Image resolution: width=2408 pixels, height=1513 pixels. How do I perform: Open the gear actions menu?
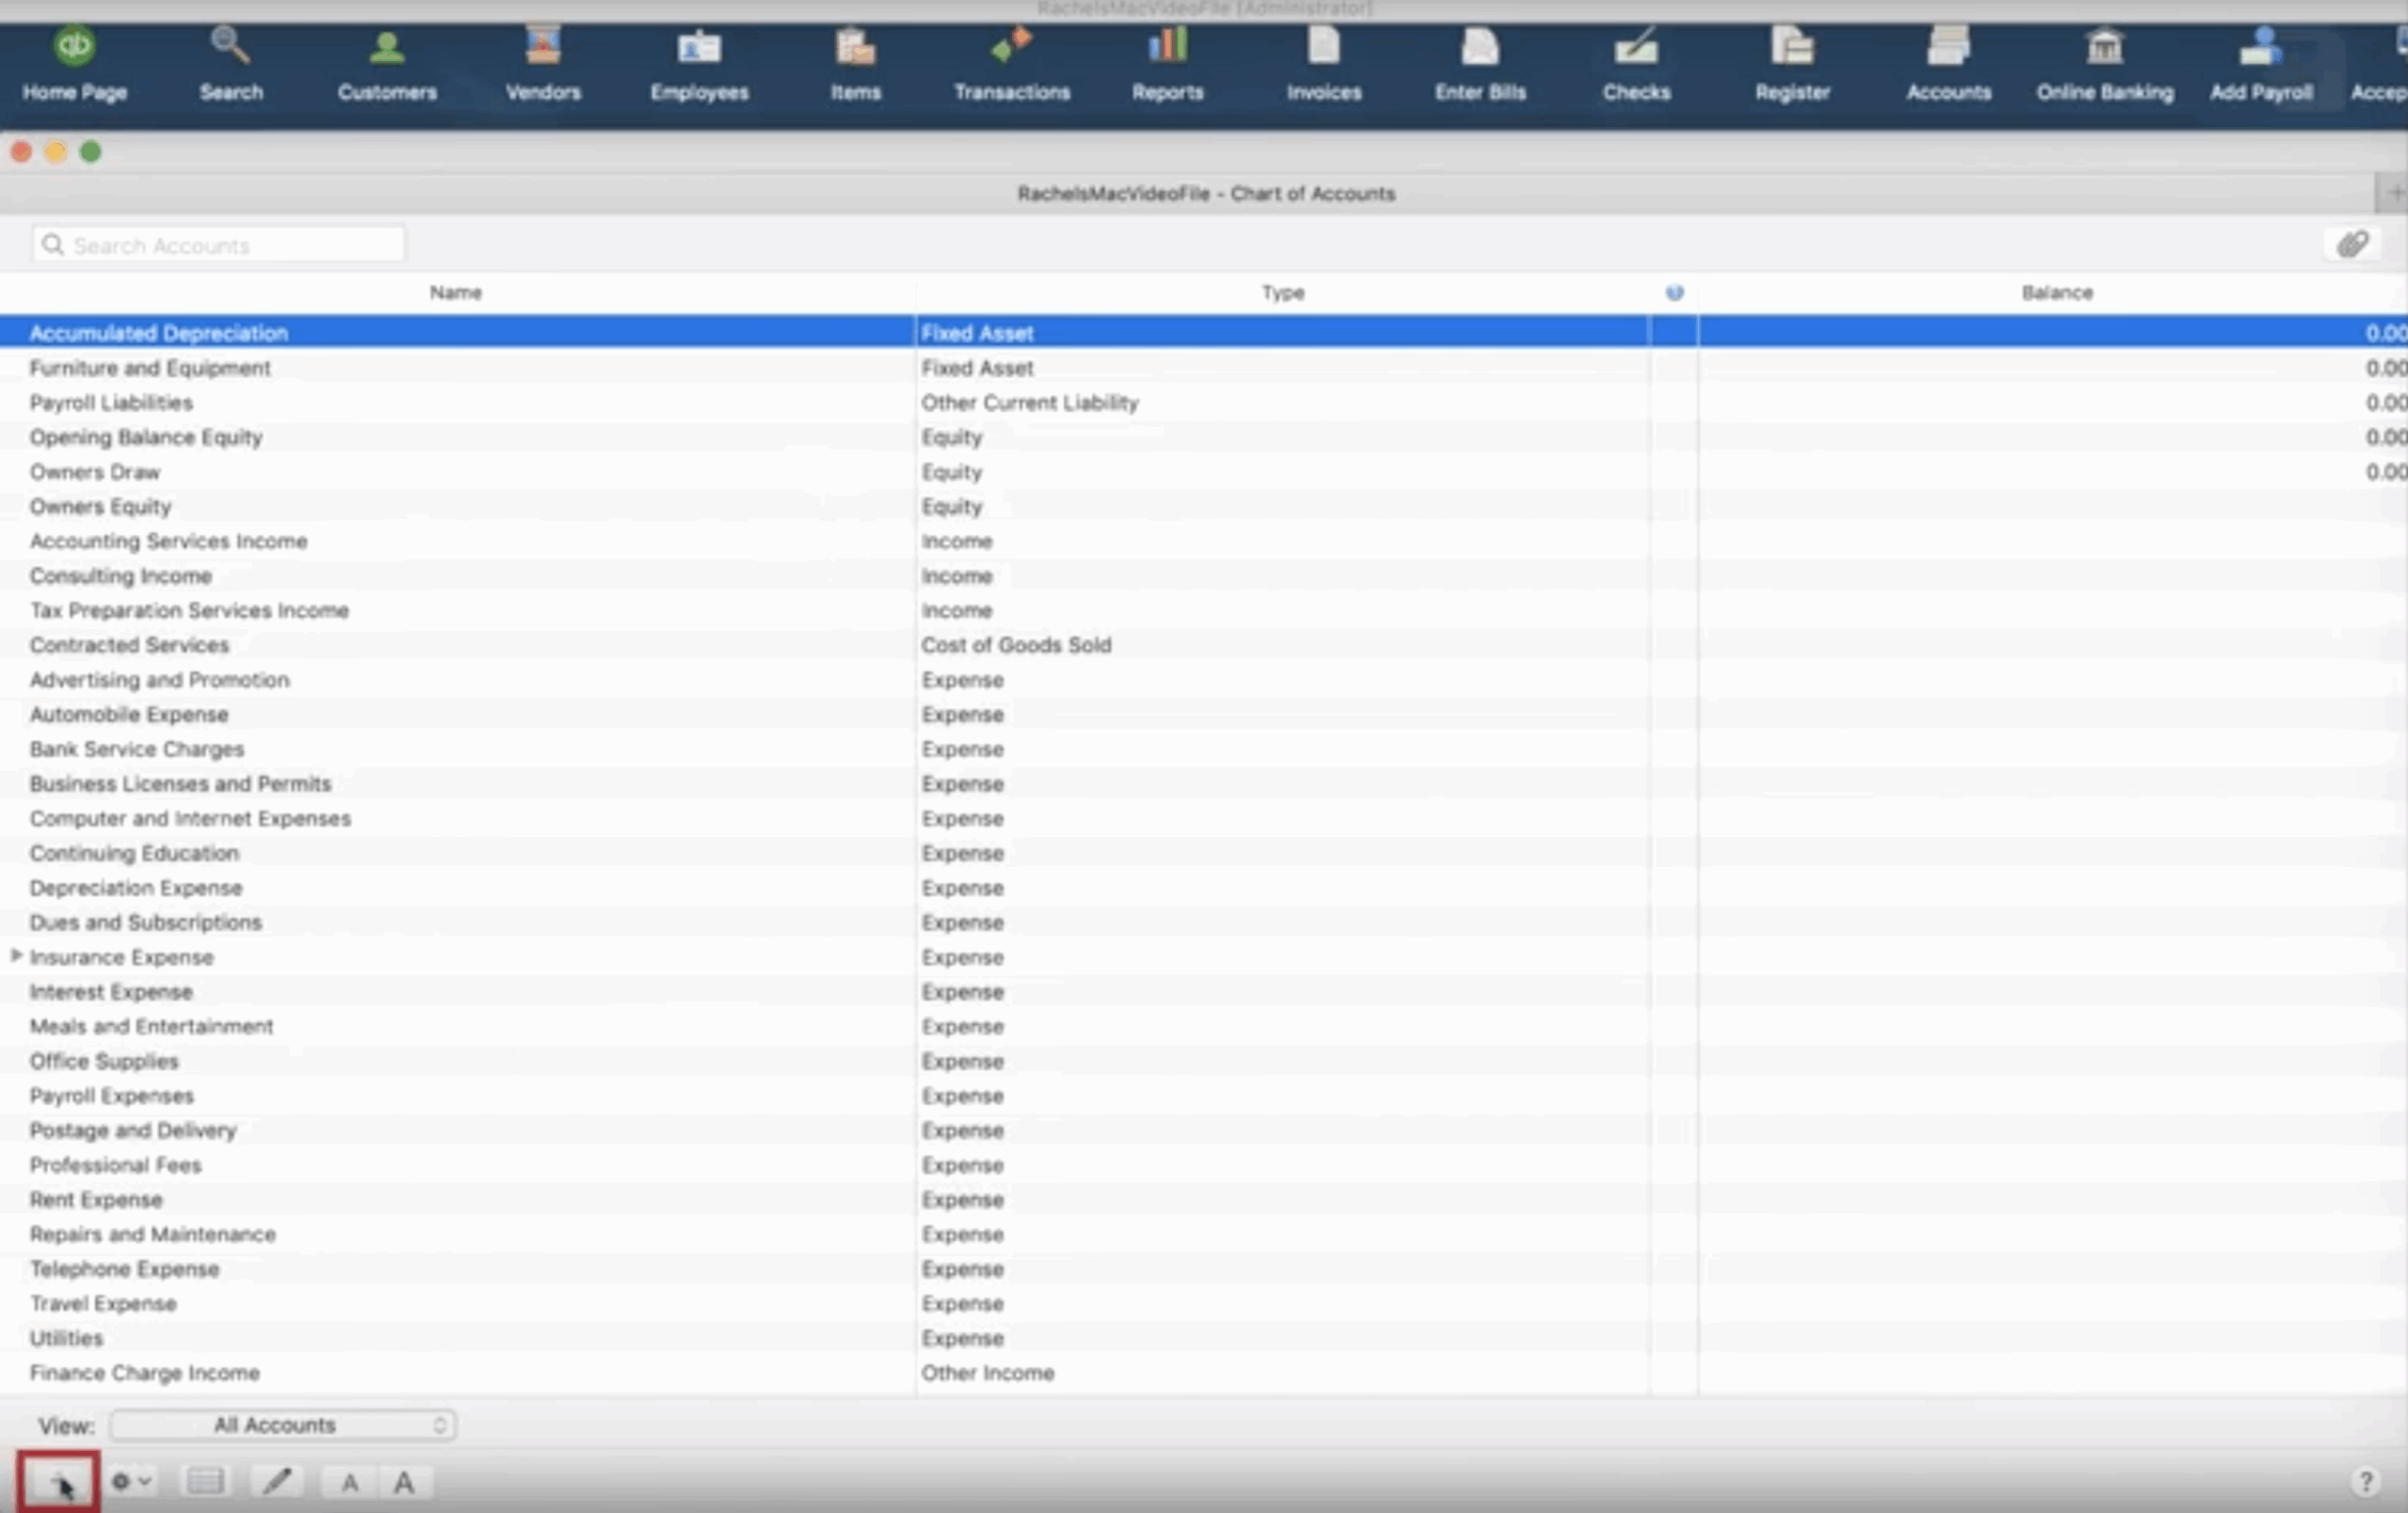(x=130, y=1481)
